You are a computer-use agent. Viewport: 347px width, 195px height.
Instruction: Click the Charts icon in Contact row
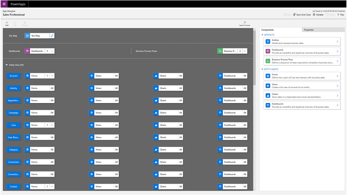tap(156, 186)
